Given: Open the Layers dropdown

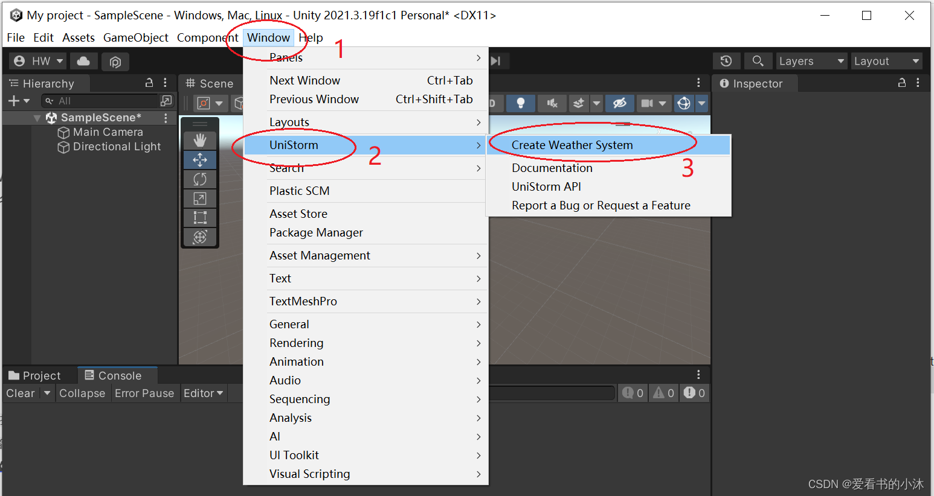Looking at the screenshot, I should (x=811, y=61).
